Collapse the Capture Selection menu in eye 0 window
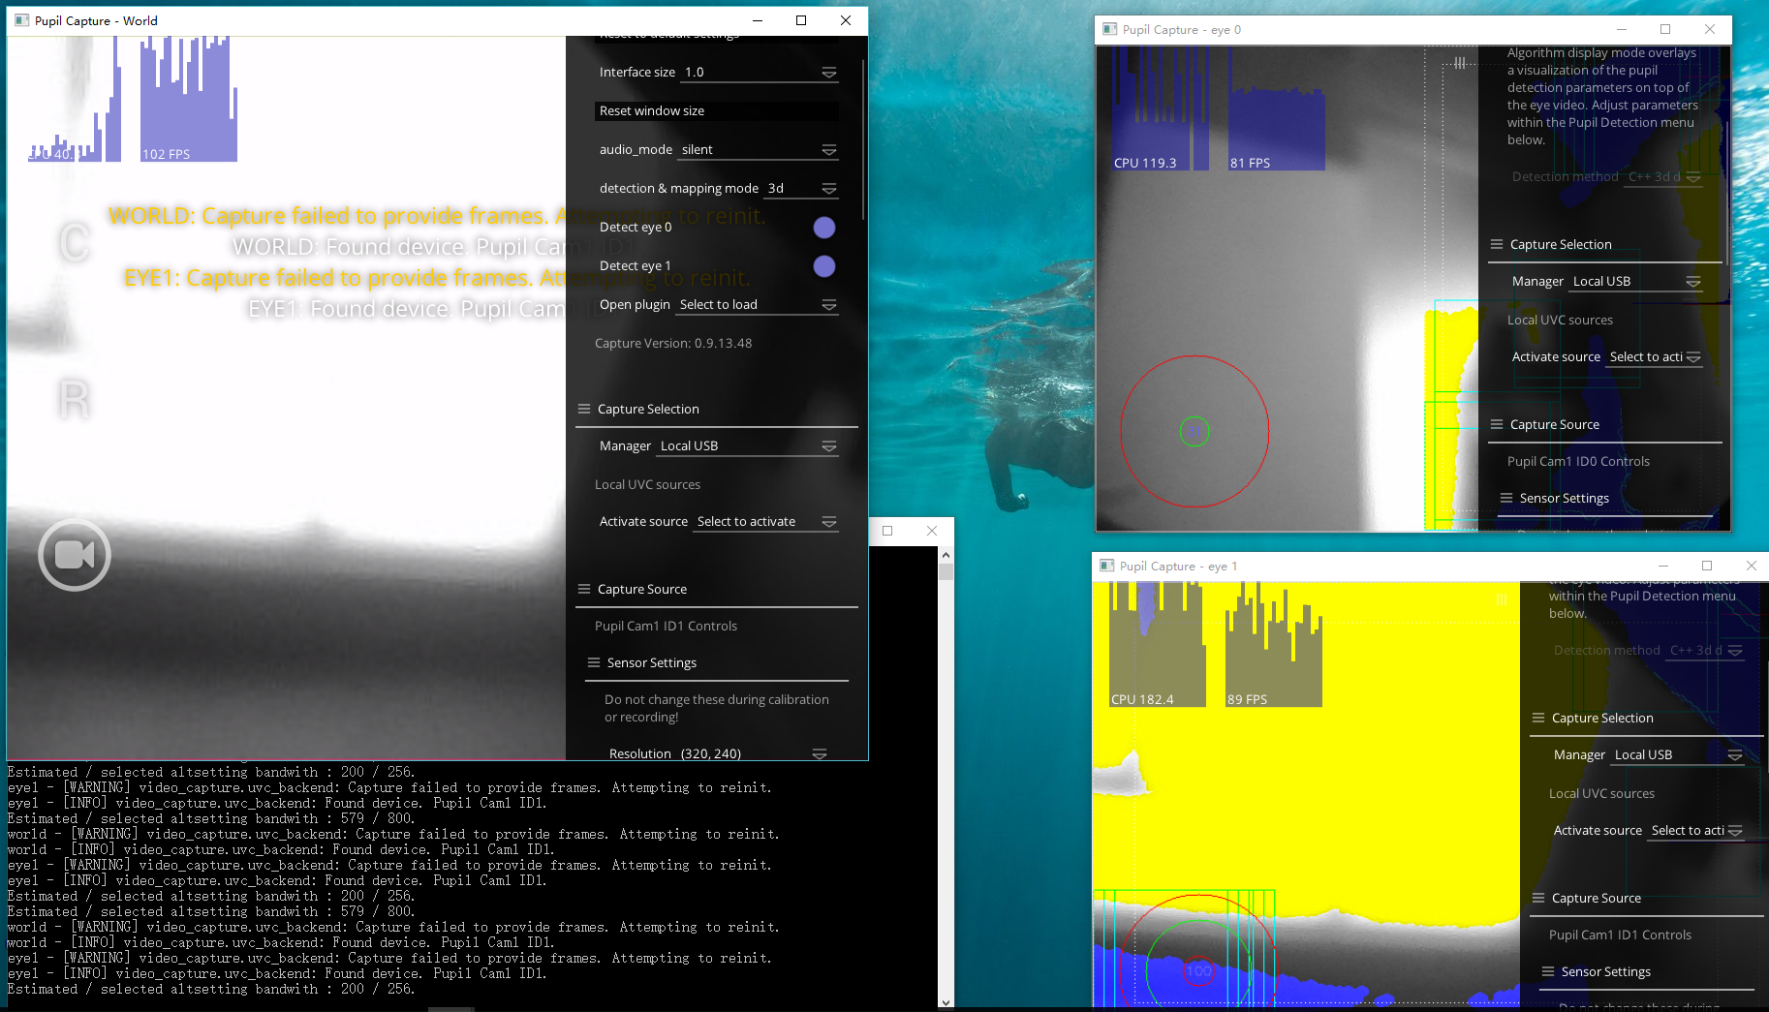Viewport: 1769px width, 1012px height. pos(1561,244)
